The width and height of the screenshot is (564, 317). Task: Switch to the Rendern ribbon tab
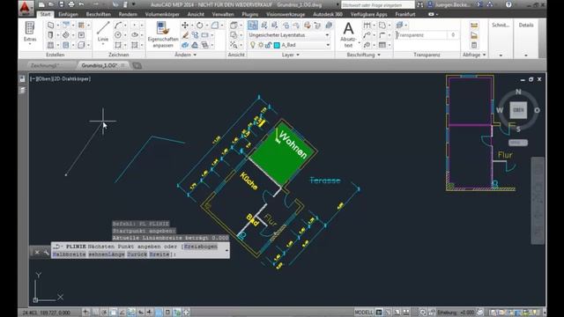click(x=128, y=14)
